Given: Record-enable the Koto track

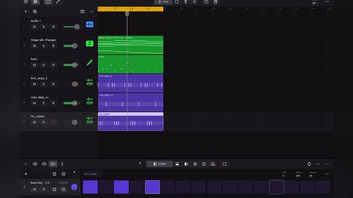Looking at the screenshot, I should [53, 65].
